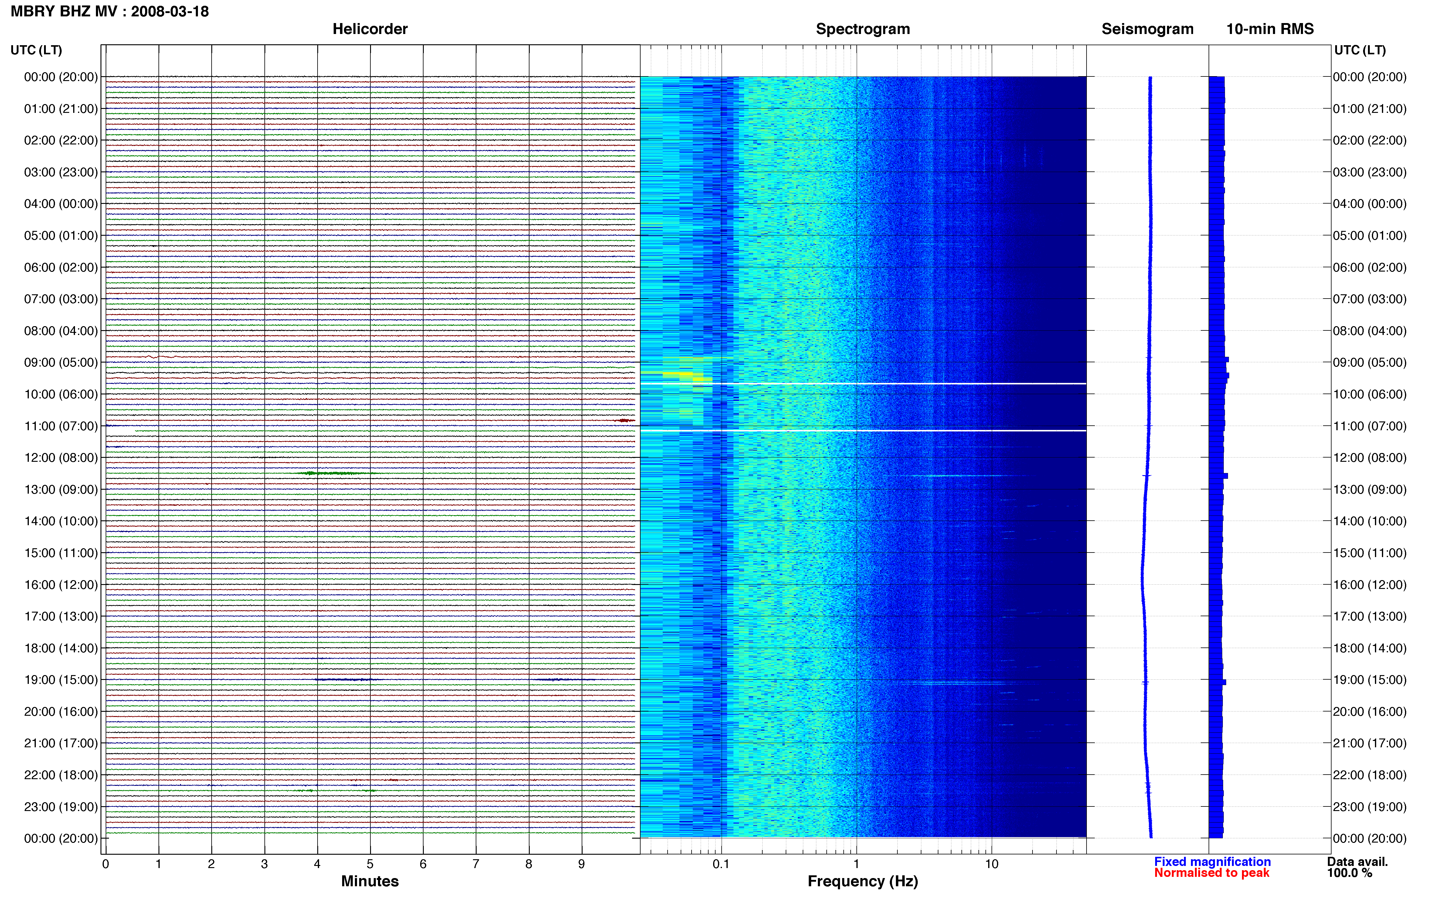
Task: Click the Data avail. 100.0 % text
Action: pyautogui.click(x=1357, y=867)
